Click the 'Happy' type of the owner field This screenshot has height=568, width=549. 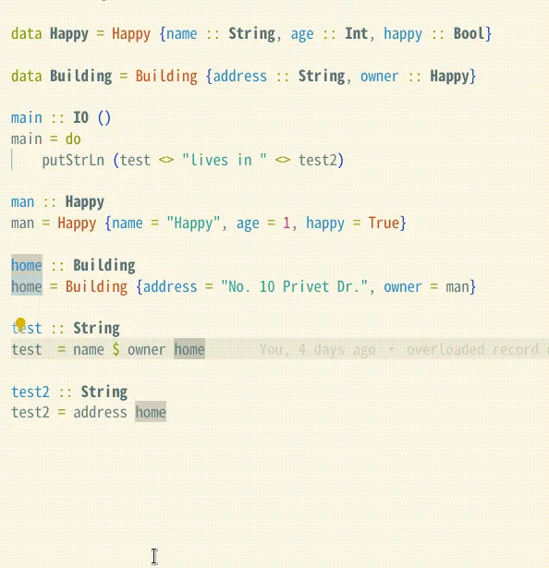[449, 76]
